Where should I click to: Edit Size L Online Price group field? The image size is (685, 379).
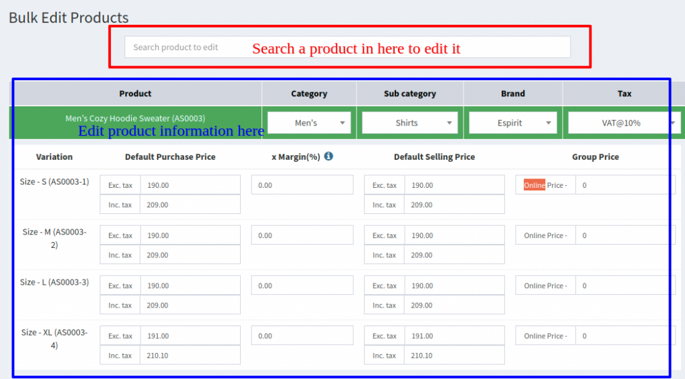pyautogui.click(x=622, y=285)
